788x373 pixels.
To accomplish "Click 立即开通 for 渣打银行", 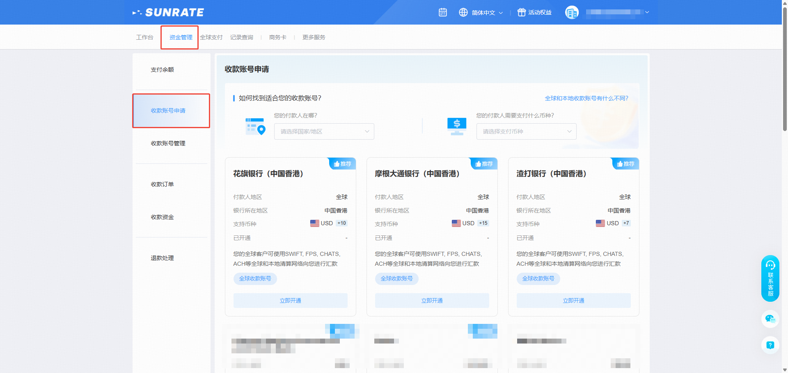I will [x=573, y=301].
